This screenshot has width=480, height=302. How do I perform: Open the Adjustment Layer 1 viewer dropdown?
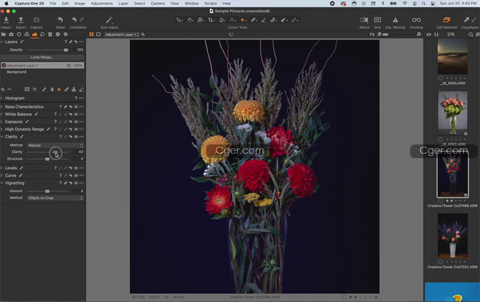pos(122,34)
